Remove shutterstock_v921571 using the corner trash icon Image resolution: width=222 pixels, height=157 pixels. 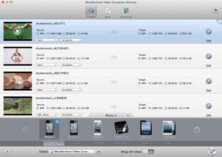pos(219,21)
